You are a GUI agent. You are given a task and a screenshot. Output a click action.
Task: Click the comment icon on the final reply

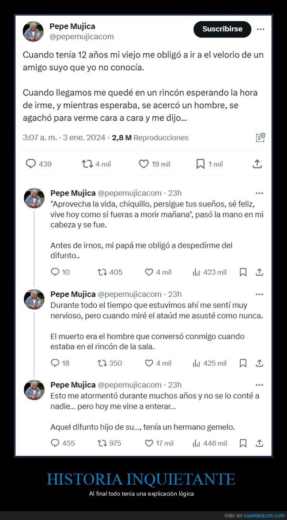[55, 443]
